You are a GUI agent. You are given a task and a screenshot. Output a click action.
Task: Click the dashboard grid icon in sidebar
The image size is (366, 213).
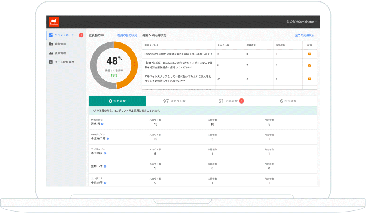point(51,35)
